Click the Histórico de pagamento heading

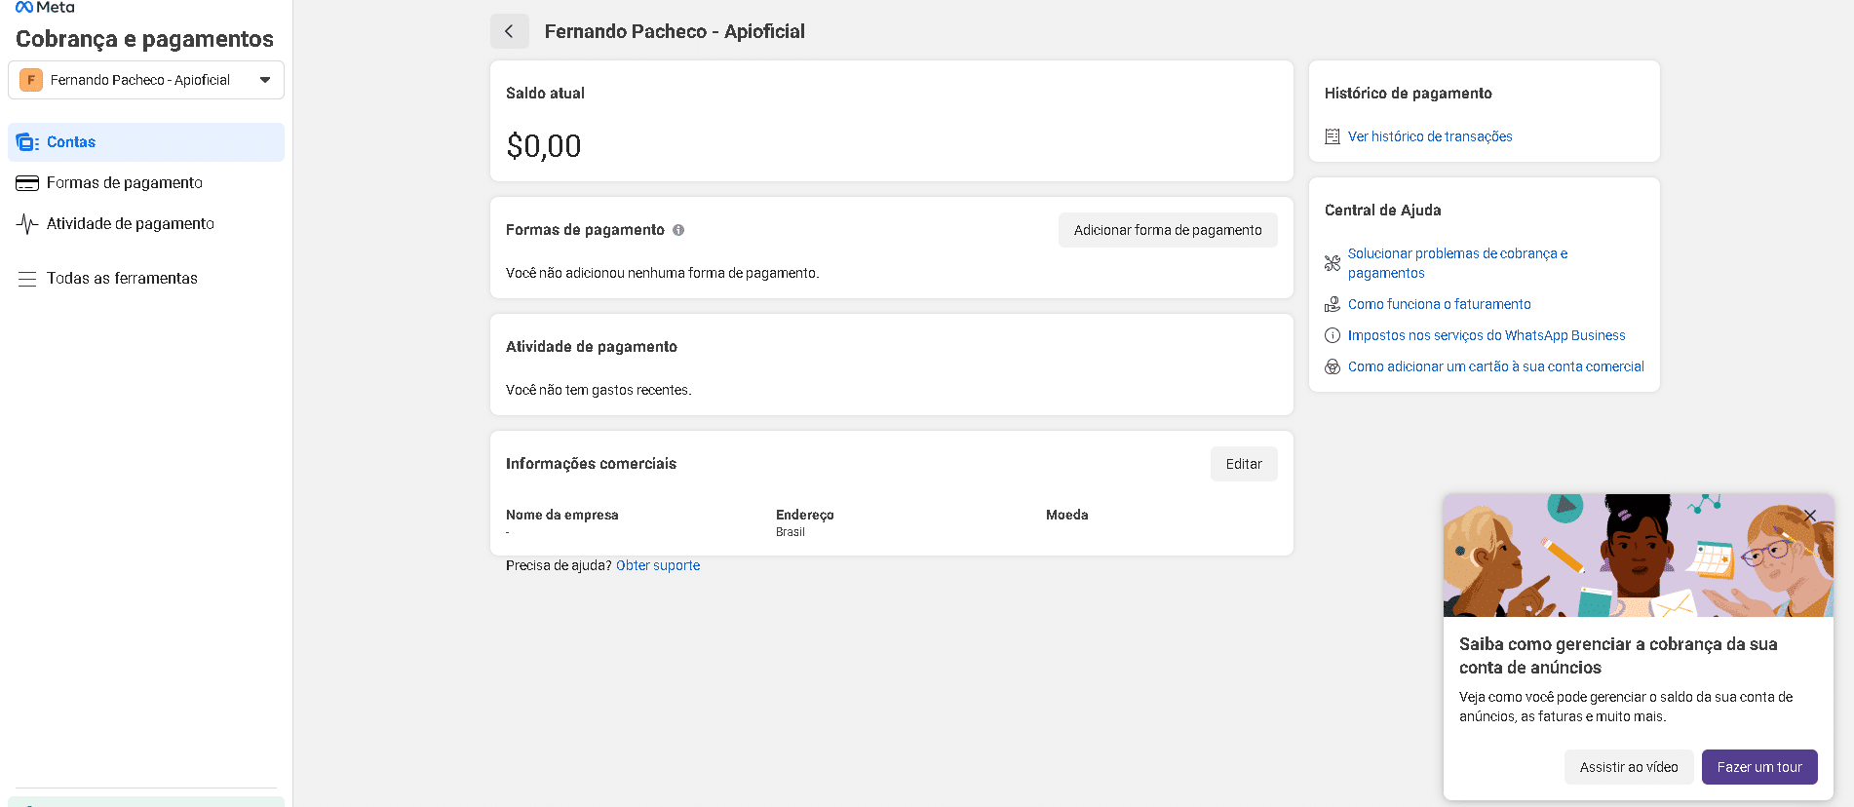1409,94
